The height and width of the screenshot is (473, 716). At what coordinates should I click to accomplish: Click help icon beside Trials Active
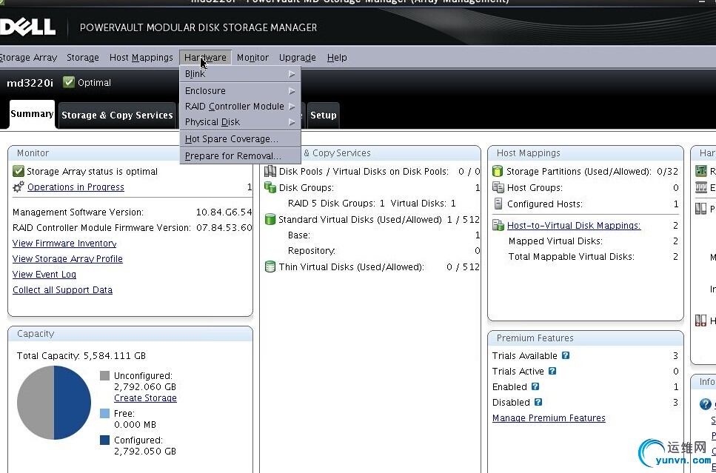[x=552, y=371]
